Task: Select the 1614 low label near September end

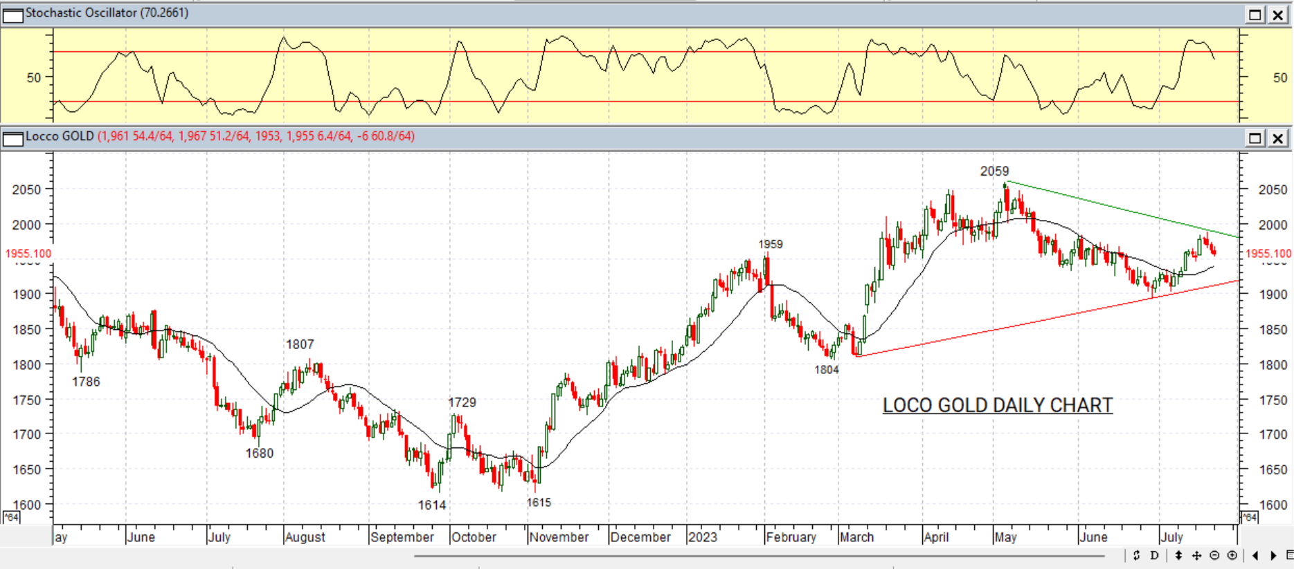Action: point(432,505)
